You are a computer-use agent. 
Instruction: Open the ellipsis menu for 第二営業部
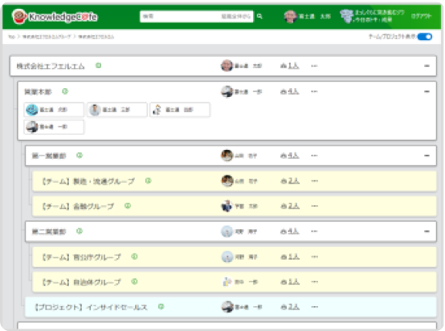pyautogui.click(x=314, y=232)
